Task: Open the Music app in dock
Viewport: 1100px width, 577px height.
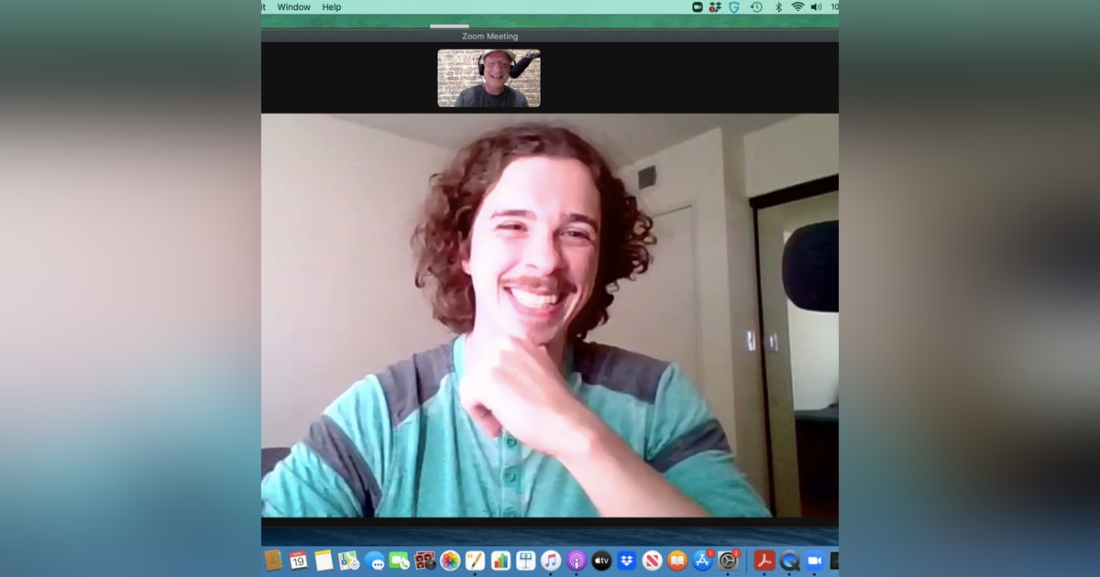Action: point(551,561)
